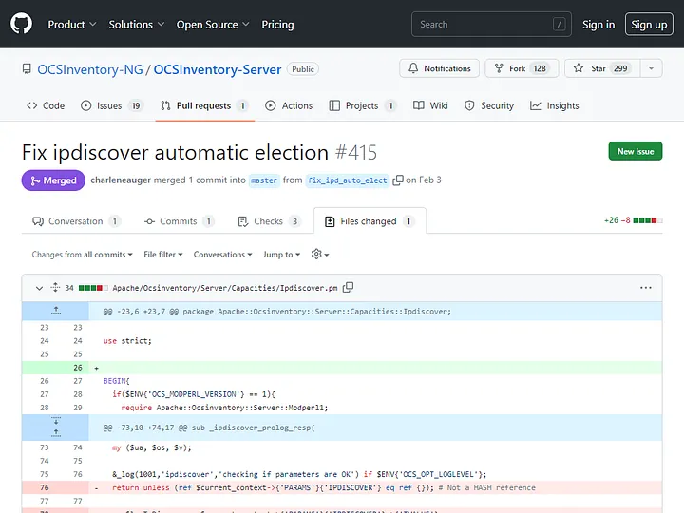Open charleneauger's profile link

pos(121,180)
